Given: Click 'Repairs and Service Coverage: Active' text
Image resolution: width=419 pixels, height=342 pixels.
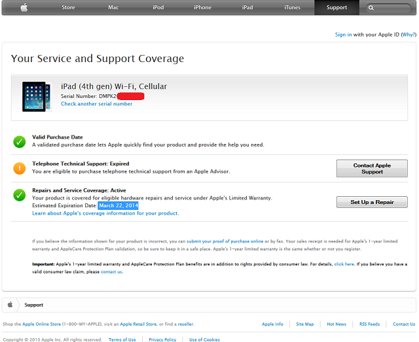Looking at the screenshot, I should tap(79, 190).
